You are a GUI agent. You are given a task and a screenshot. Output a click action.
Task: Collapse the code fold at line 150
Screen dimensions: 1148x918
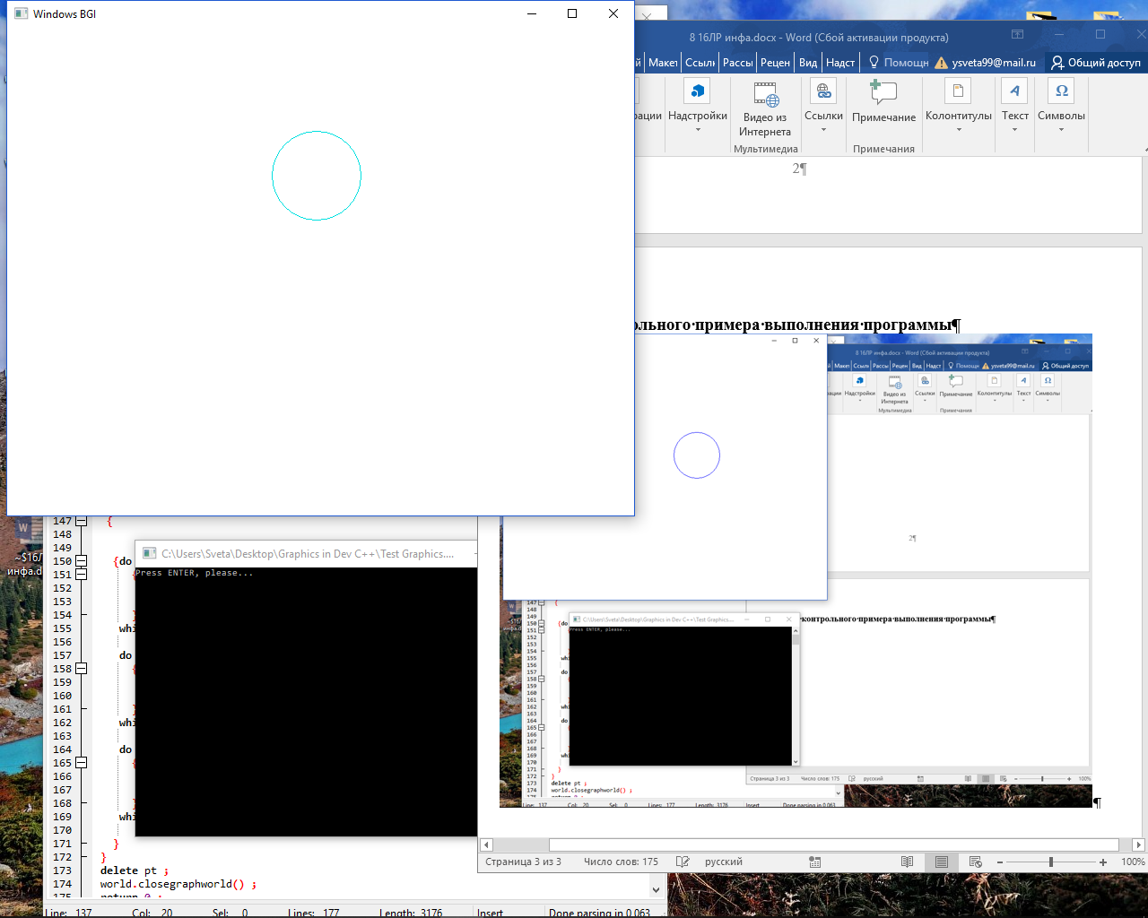(x=82, y=561)
